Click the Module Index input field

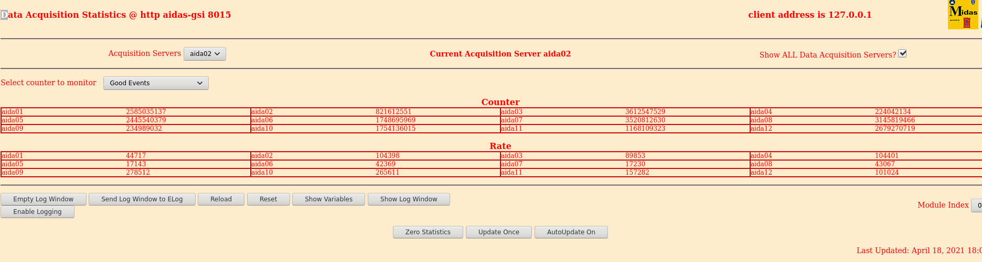tap(977, 206)
